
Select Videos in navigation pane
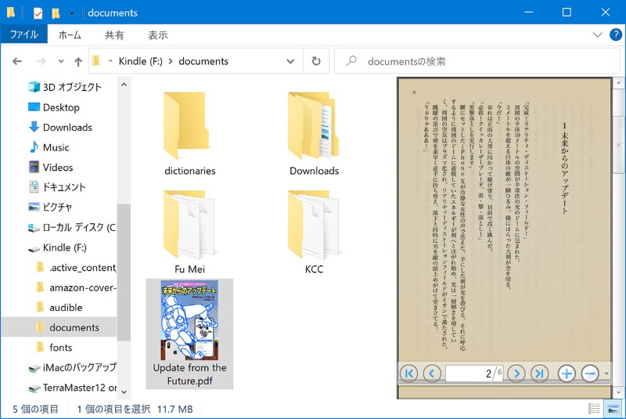pyautogui.click(x=51, y=167)
